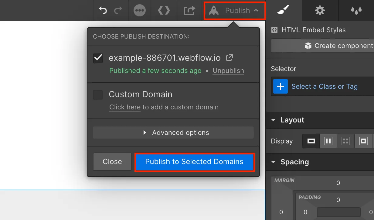374x220 pixels.
Task: Click the undo arrow in the toolbar
Action: (x=103, y=10)
